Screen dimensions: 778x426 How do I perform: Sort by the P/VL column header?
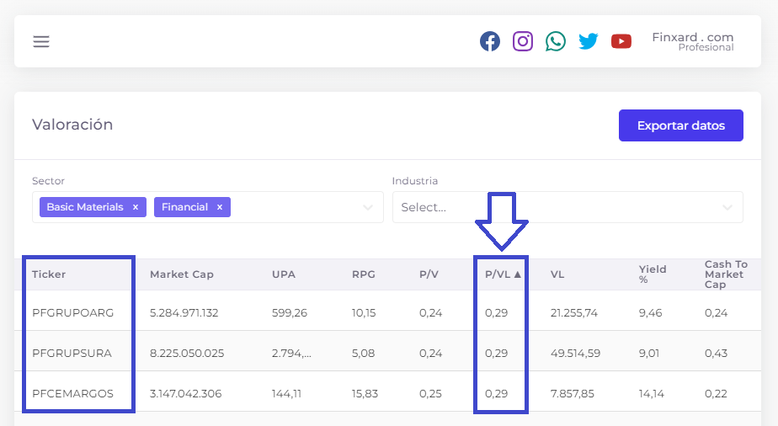point(503,274)
